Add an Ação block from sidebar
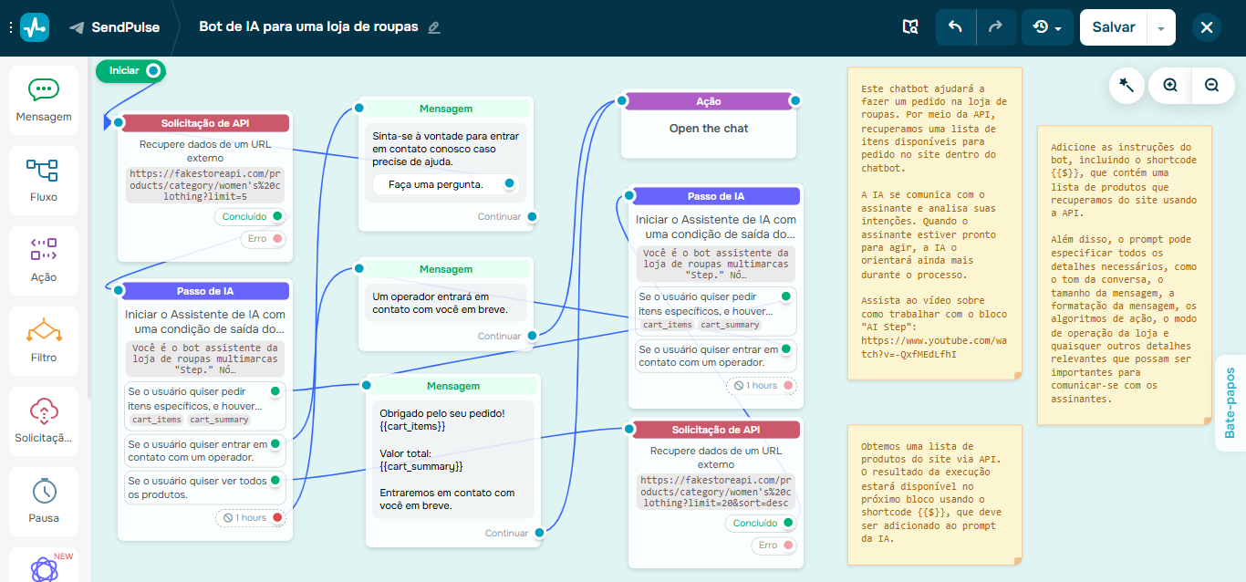Image resolution: width=1246 pixels, height=582 pixels. [44, 261]
